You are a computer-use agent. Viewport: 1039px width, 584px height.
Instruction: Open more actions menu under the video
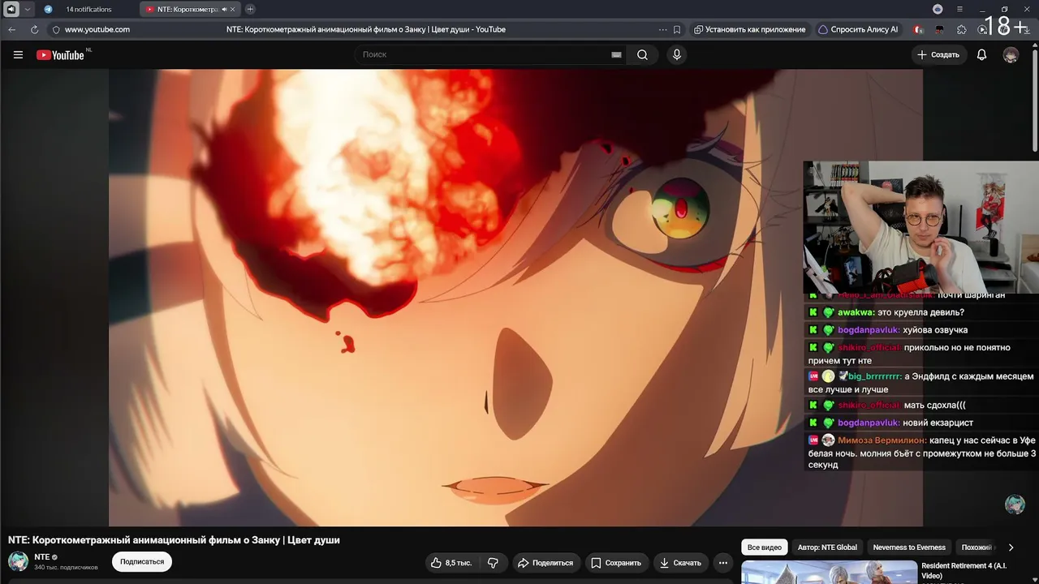pyautogui.click(x=723, y=563)
